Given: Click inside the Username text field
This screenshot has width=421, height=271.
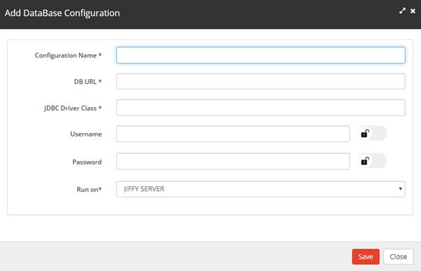Looking at the screenshot, I should pyautogui.click(x=233, y=134).
